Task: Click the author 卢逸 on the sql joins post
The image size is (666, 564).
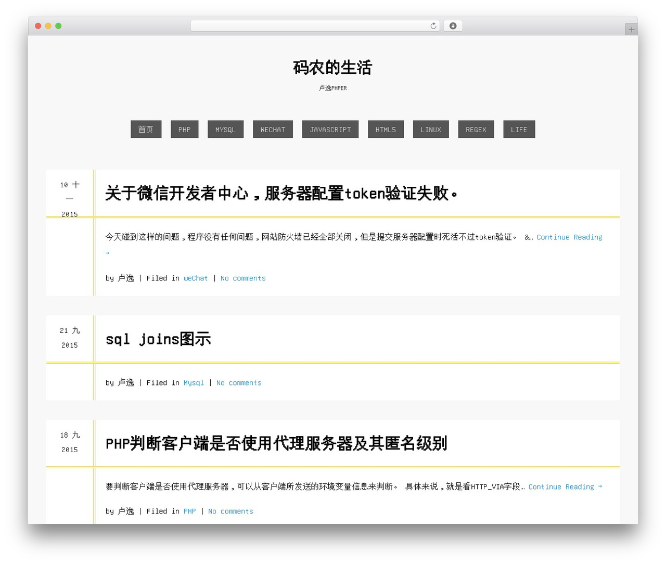Action: 126,383
